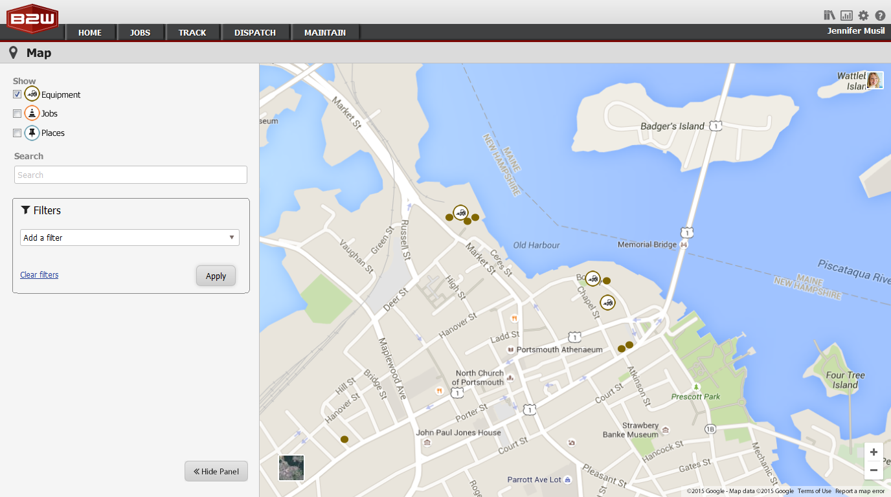Screen dimensions: 891x497
Task: Click the B2W logo
Action: (x=32, y=19)
